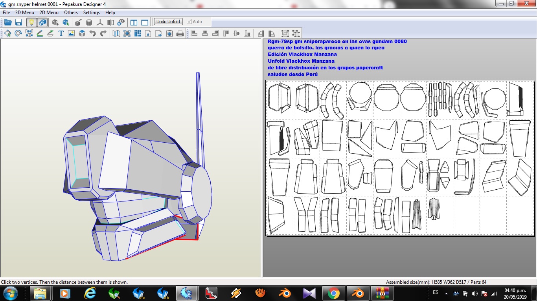Redo the action arrow
Screen dimensions: 537x301
pos(103,33)
